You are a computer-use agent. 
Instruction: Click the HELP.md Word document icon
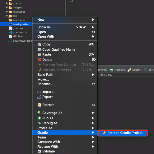click(11, 36)
